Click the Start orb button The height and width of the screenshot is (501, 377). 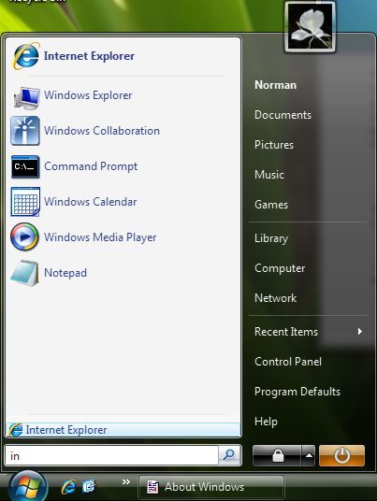point(28,487)
